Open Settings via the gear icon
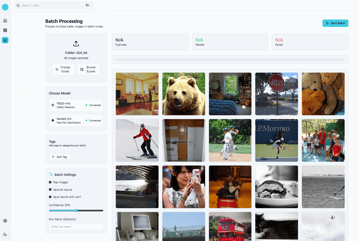 5,221
